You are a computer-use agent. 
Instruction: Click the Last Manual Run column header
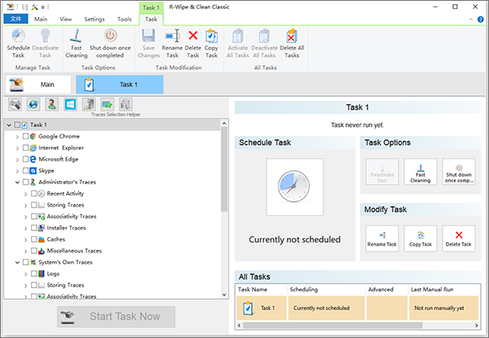(x=443, y=289)
